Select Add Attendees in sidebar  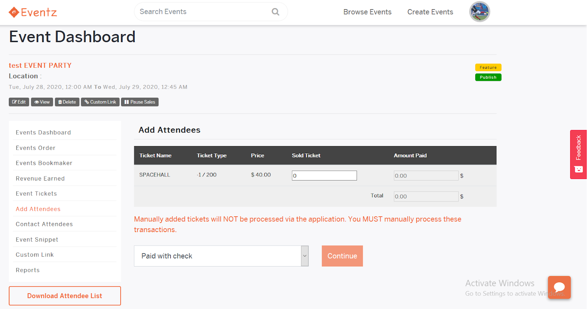[x=38, y=209]
